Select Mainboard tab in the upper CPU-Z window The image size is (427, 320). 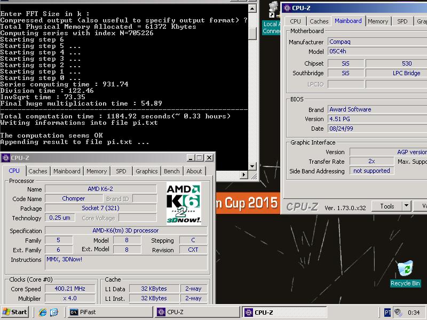[x=348, y=21]
